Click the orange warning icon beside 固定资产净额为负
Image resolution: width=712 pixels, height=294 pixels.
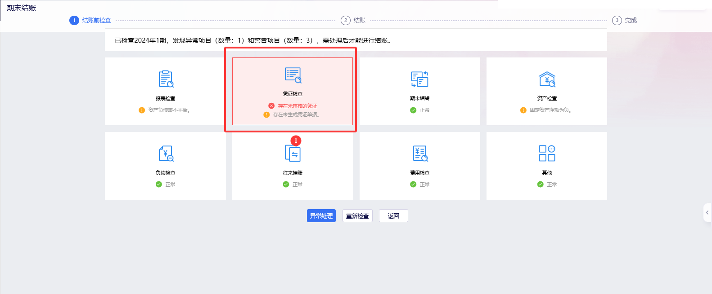pos(523,110)
